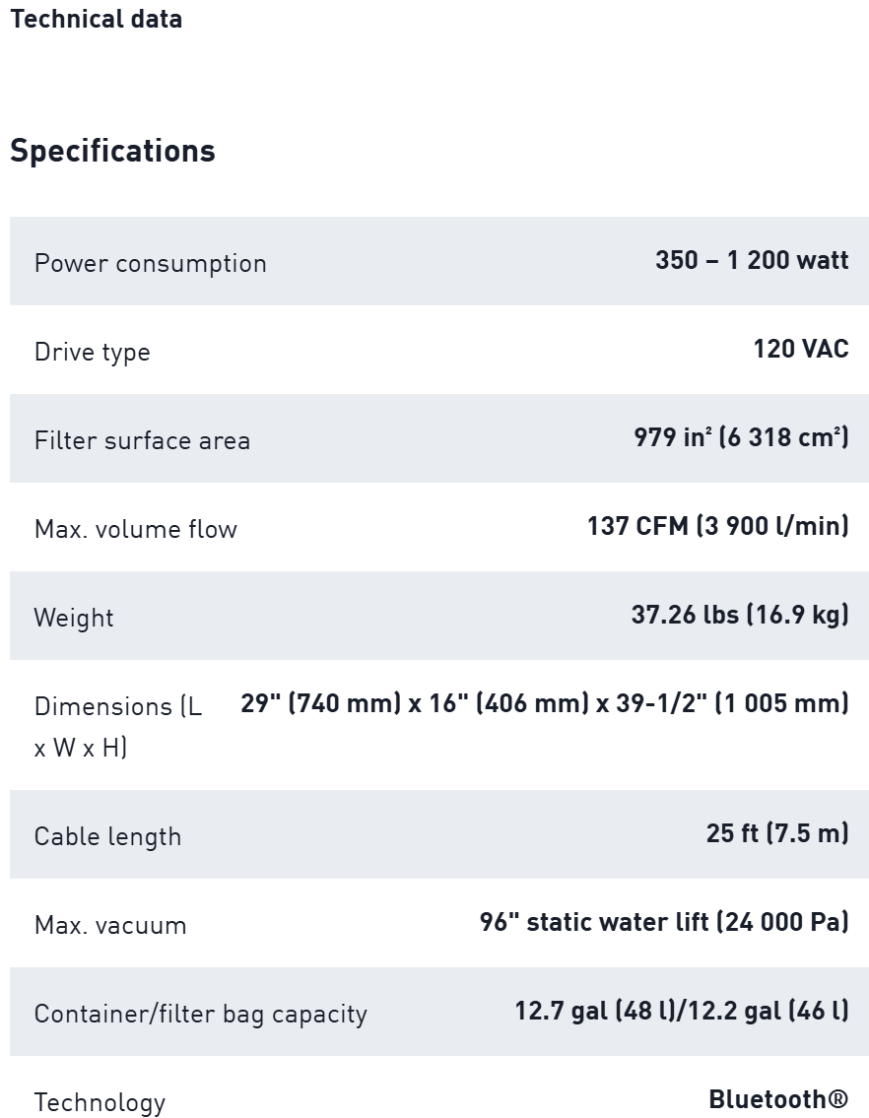Image resolution: width=869 pixels, height=1118 pixels.
Task: Click the 37.26 lbs weight value
Action: [739, 615]
